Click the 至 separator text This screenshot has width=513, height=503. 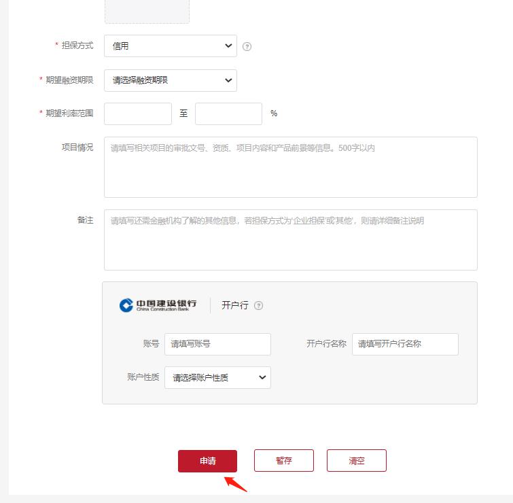[x=183, y=114]
